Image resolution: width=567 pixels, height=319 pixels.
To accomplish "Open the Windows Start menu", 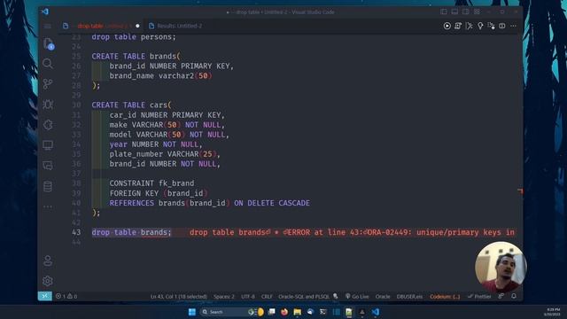I will (192, 312).
